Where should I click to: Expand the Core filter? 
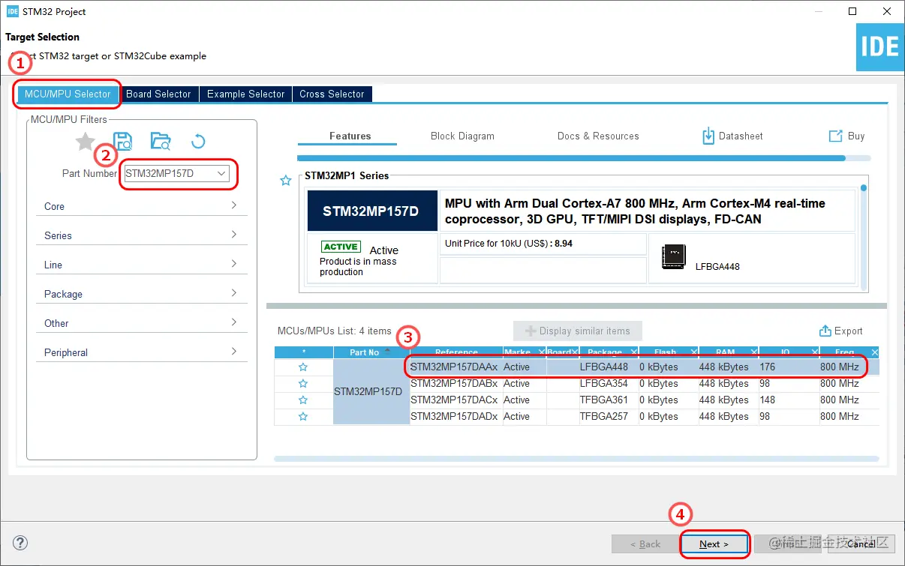click(x=142, y=206)
